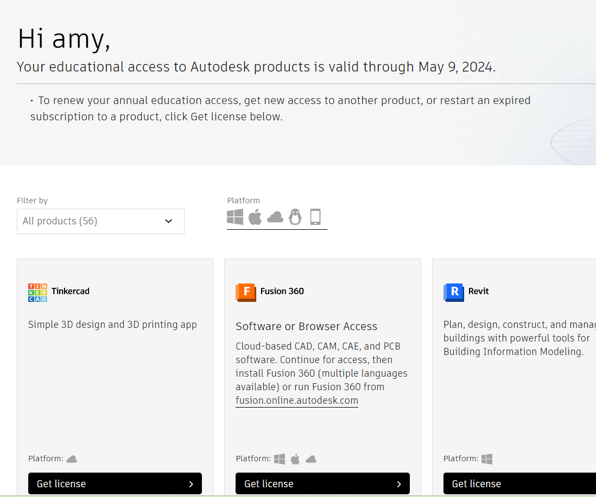Get license for Tinkercad
596x497 pixels.
pyautogui.click(x=115, y=483)
